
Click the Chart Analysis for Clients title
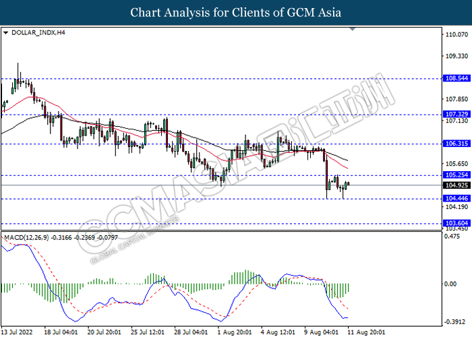point(236,12)
